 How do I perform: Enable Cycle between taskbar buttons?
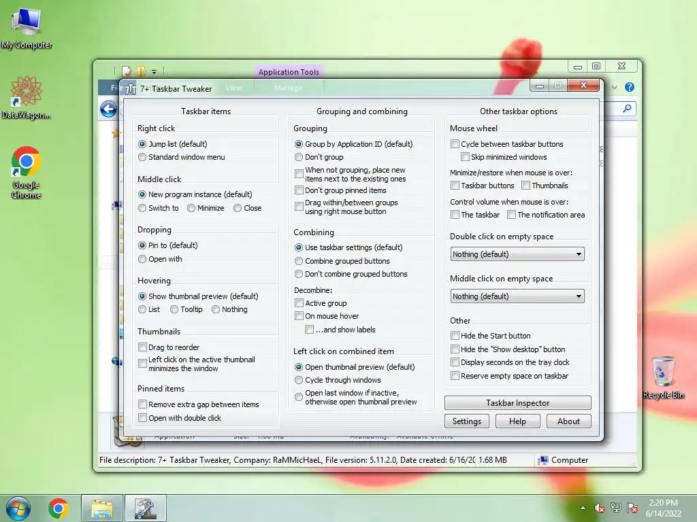tap(506, 144)
